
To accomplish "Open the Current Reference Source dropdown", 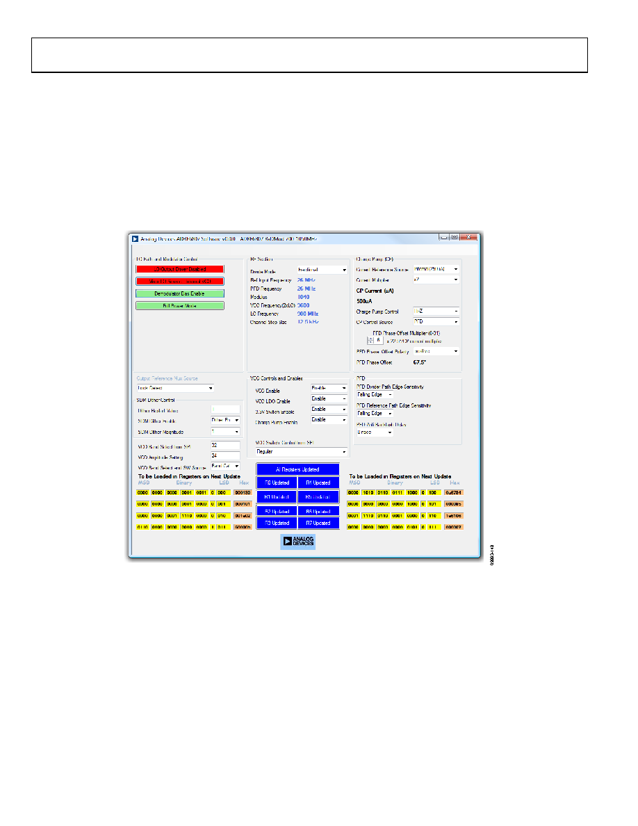I will point(436,269).
